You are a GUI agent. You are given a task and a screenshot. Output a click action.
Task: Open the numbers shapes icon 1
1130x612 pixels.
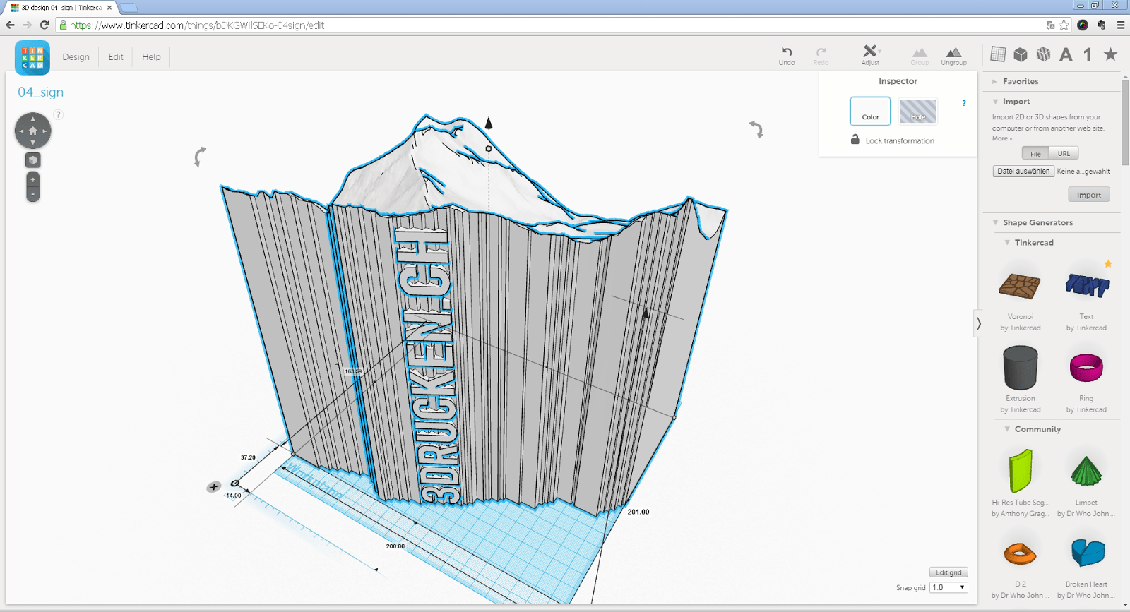pyautogui.click(x=1088, y=54)
